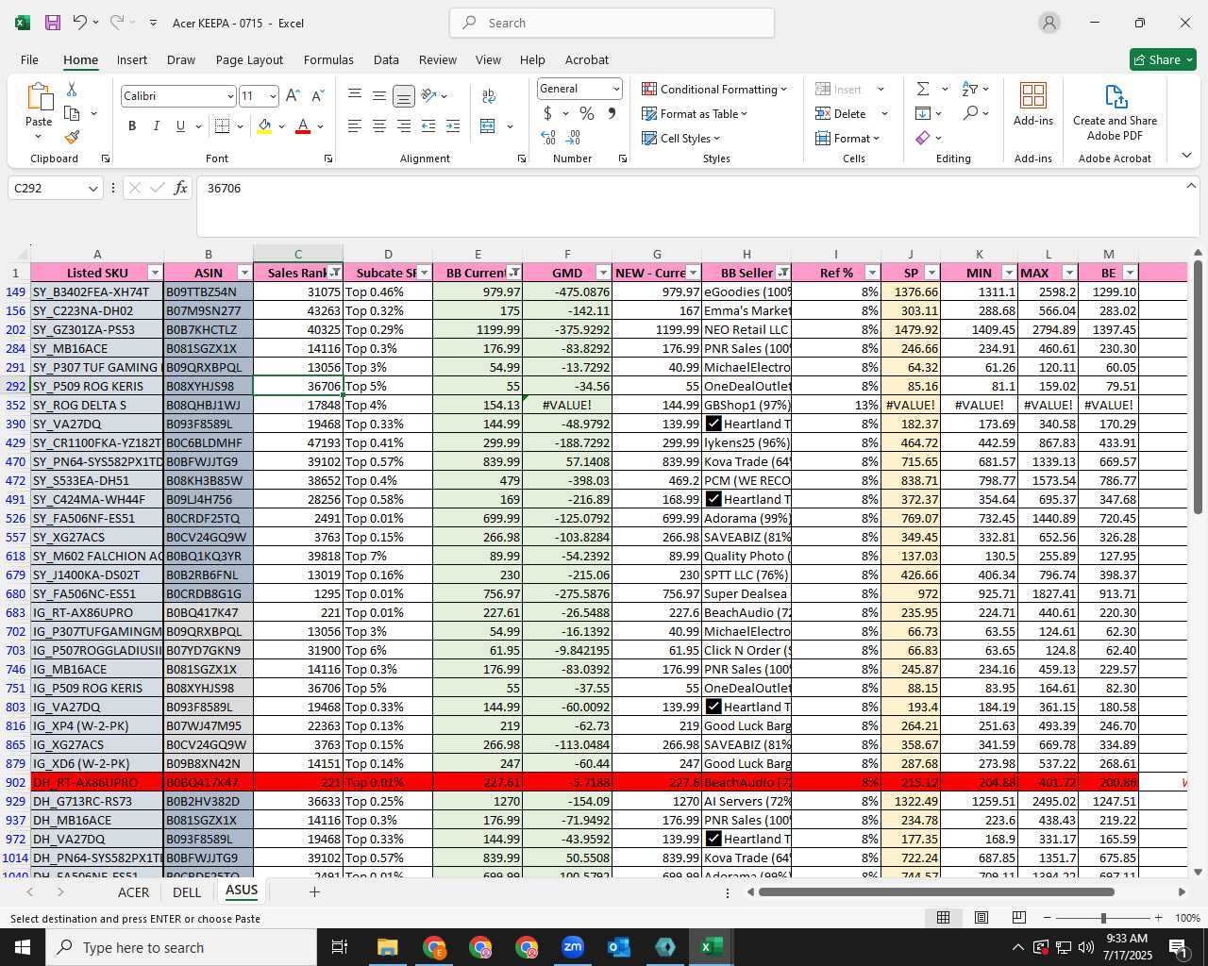The width and height of the screenshot is (1208, 966).
Task: Decrease font size with the smaller A
Action: (x=317, y=96)
